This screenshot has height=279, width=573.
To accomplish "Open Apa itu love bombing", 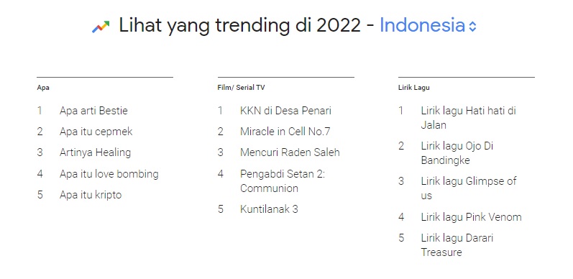I will (x=109, y=174).
